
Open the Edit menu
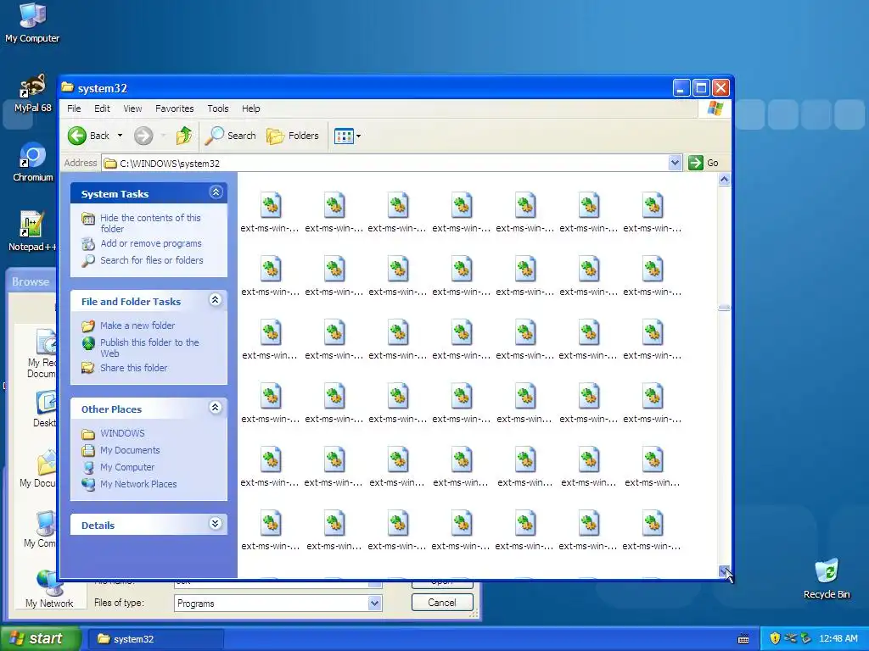102,108
